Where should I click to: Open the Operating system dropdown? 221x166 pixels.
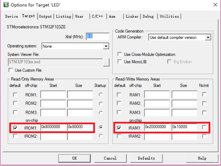[x=75, y=46]
